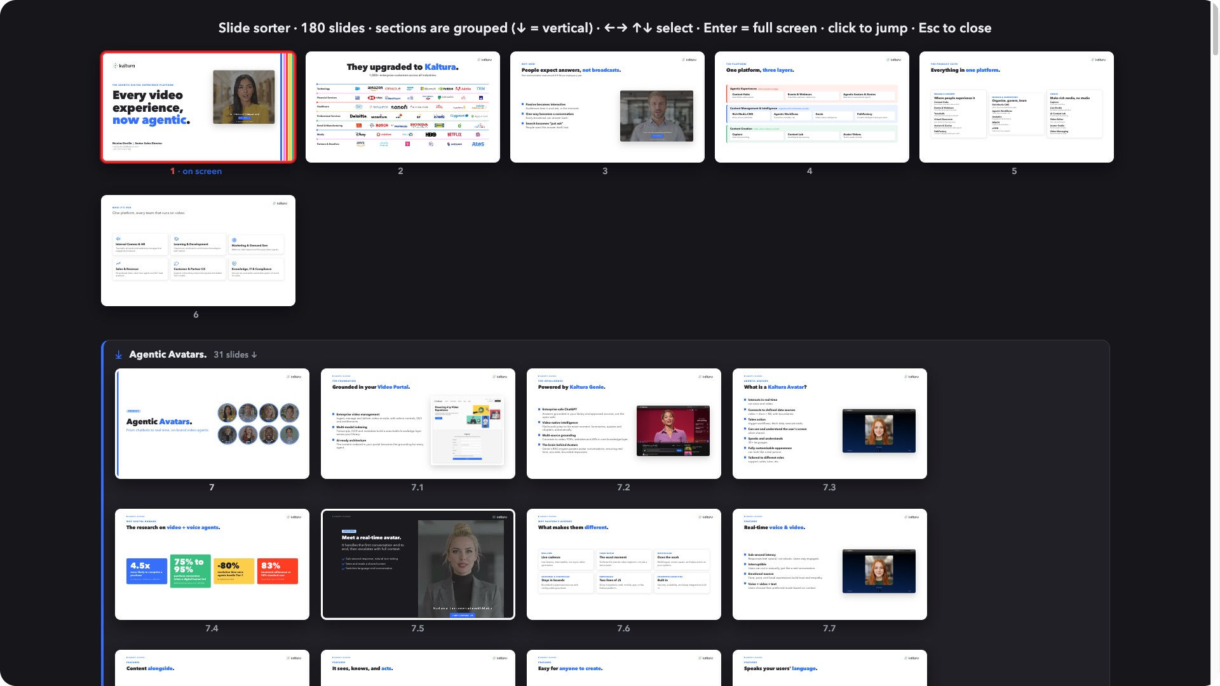The height and width of the screenshot is (686, 1220).
Task: Click slide number label '7.2'
Action: click(x=623, y=488)
